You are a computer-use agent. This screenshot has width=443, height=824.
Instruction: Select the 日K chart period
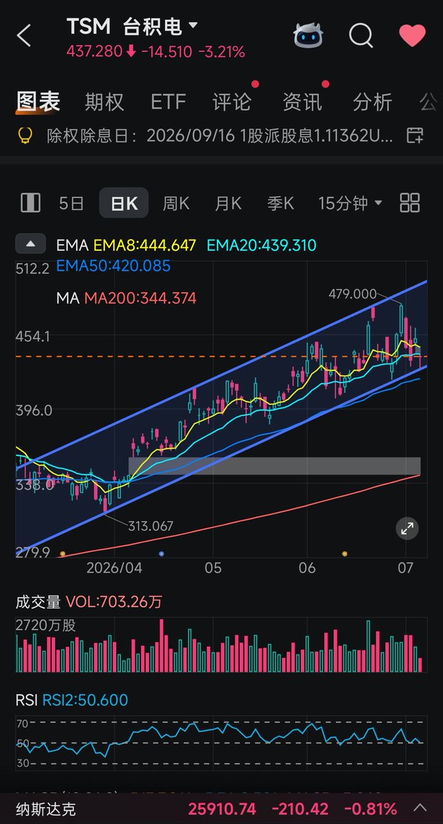coord(125,203)
